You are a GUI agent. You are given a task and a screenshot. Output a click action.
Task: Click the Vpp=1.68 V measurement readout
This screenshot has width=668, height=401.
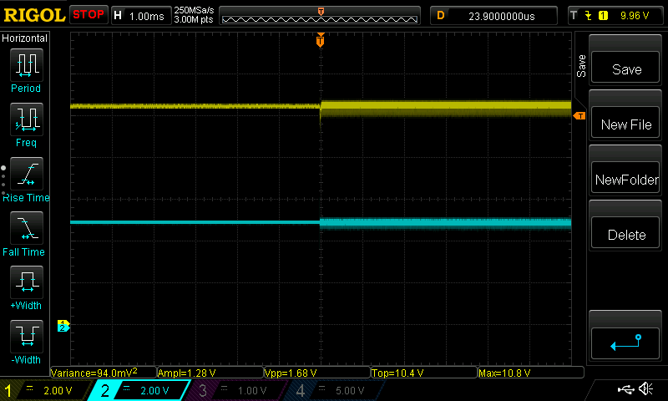tap(316, 373)
